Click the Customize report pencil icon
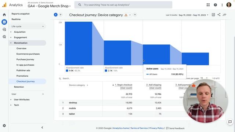Screen dimensions: 235x132 pos(213,15)
